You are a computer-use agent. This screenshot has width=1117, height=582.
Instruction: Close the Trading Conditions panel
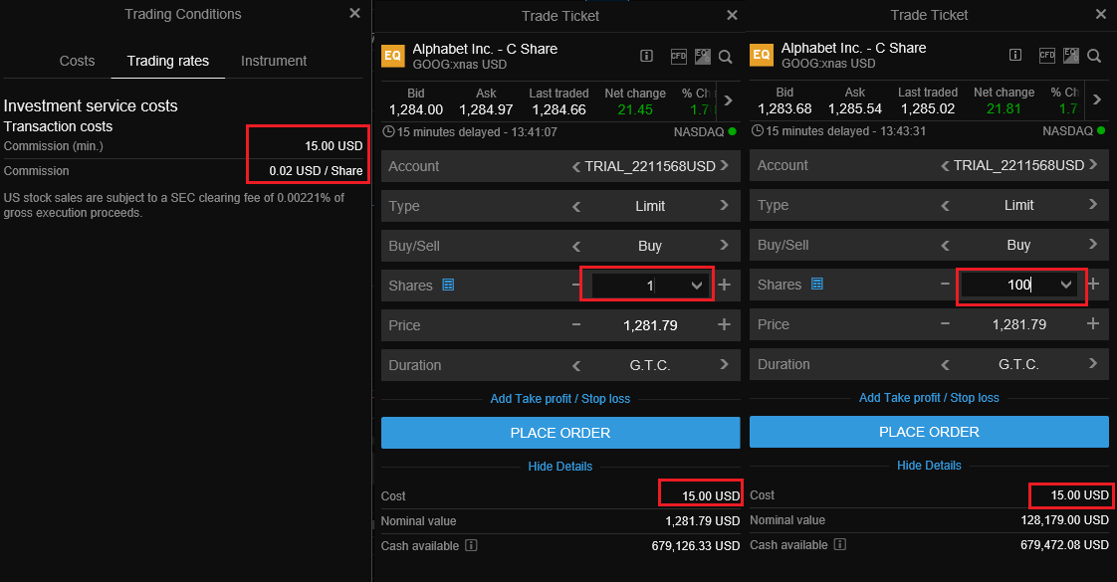[354, 14]
